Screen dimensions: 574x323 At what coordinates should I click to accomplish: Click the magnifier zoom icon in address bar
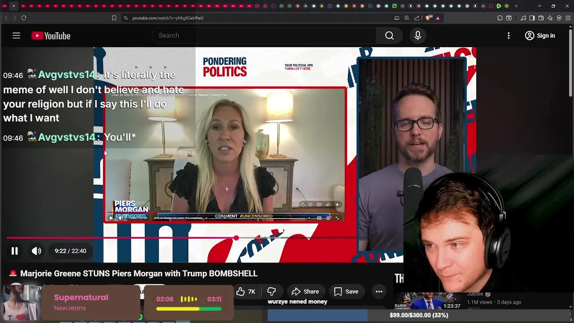pos(407,18)
